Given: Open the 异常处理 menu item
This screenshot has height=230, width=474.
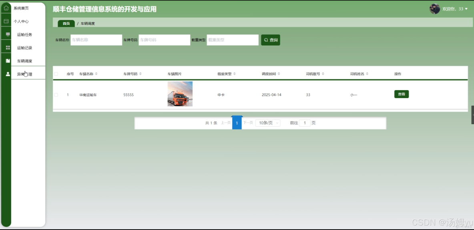Looking at the screenshot, I should click(24, 74).
